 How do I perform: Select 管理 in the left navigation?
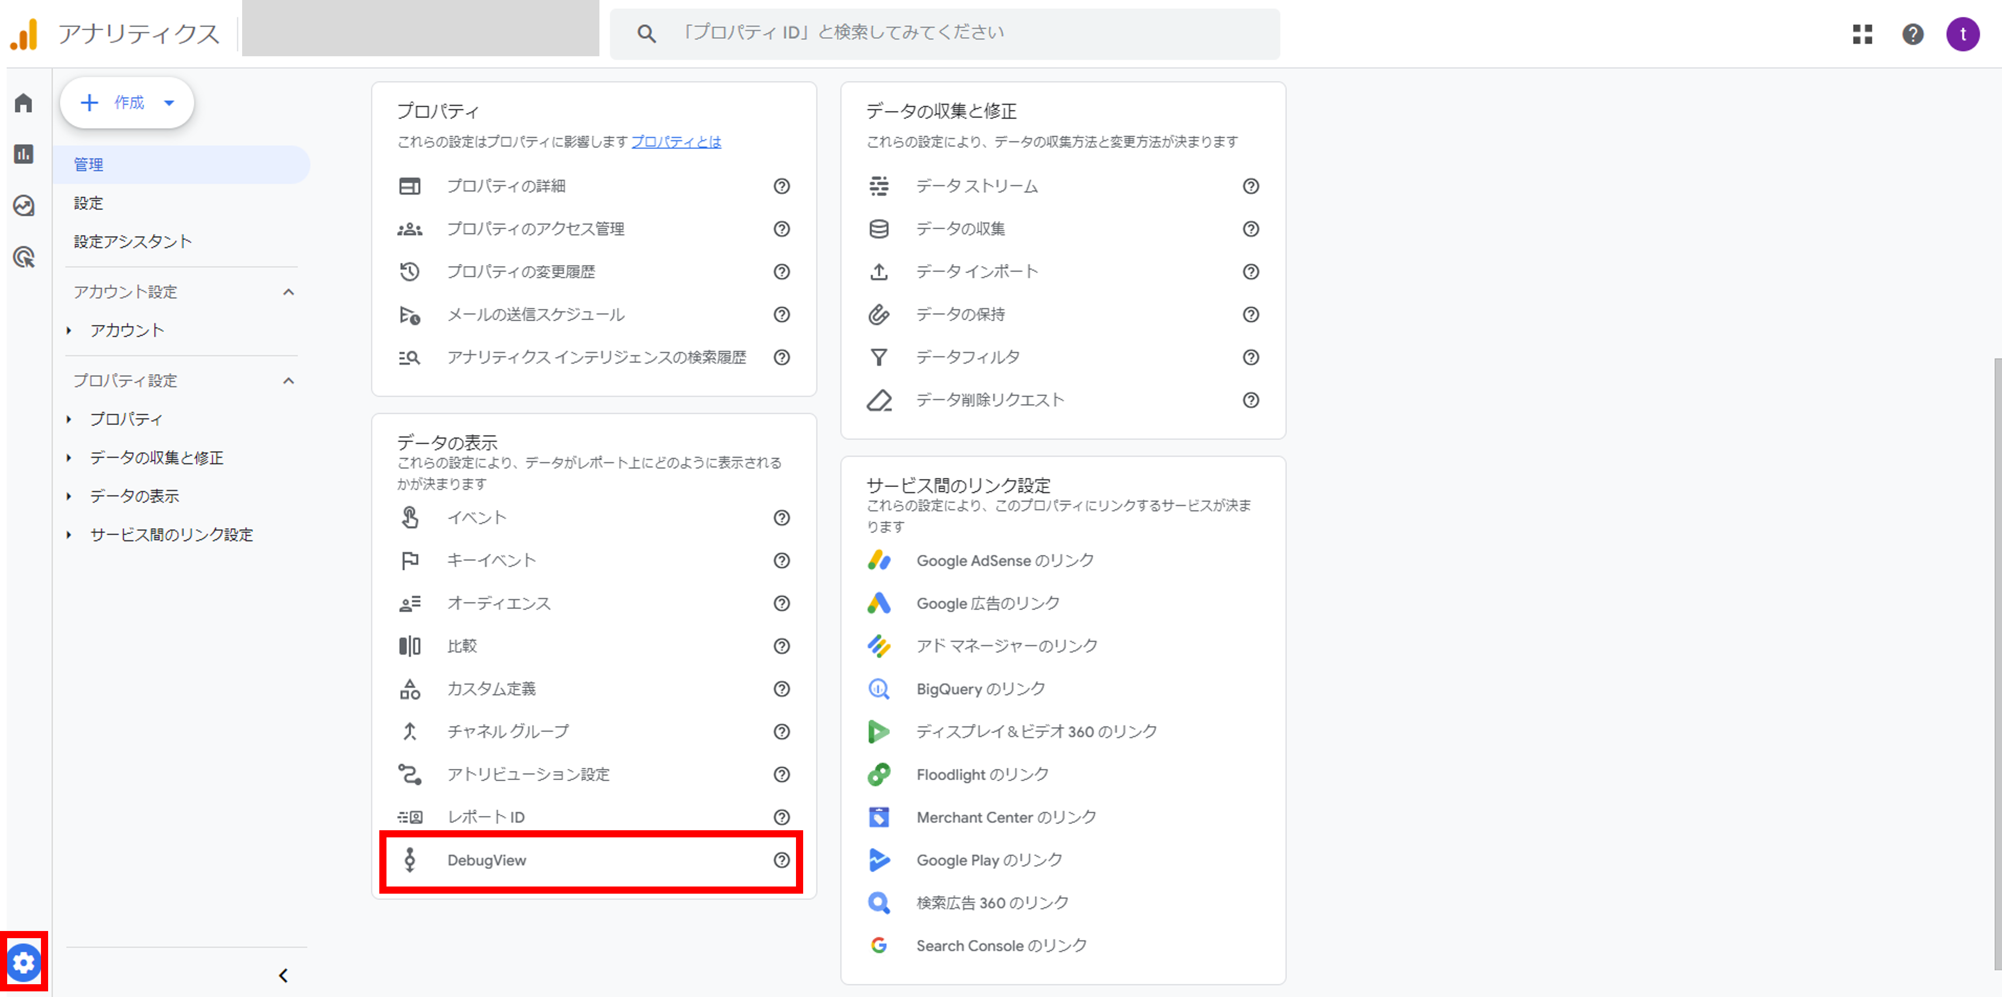click(x=89, y=165)
